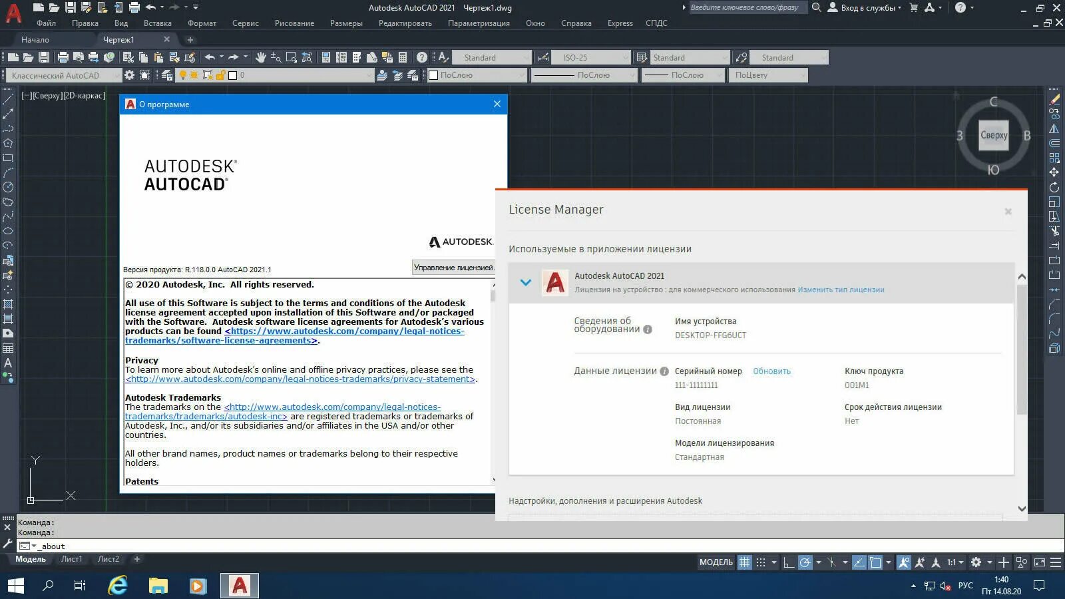The height and width of the screenshot is (599, 1065).
Task: Open the ПоЦвету plot style dropdown
Action: point(768,75)
